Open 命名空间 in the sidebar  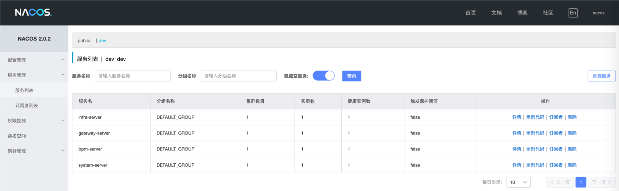pyautogui.click(x=17, y=136)
